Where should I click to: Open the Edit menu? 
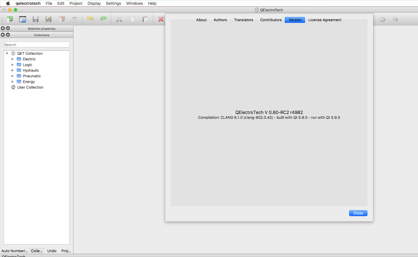click(61, 3)
